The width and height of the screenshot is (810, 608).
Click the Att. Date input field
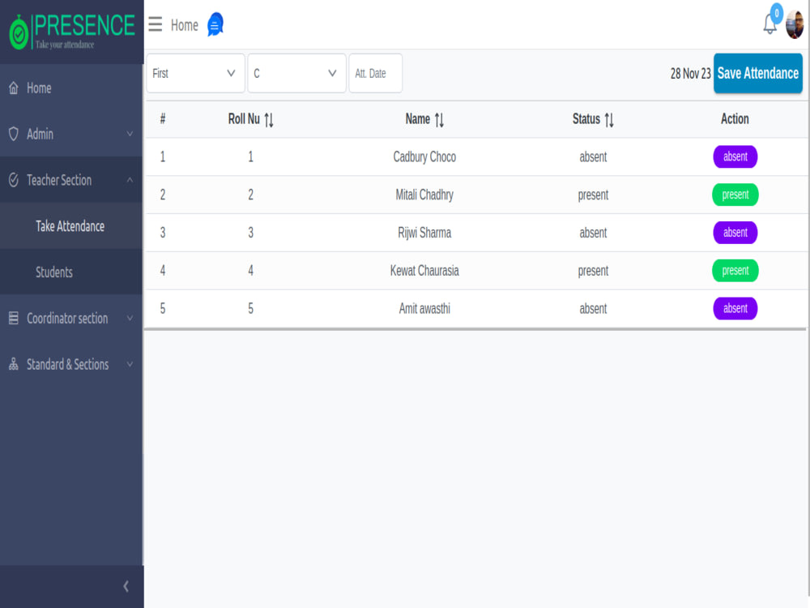[376, 74]
